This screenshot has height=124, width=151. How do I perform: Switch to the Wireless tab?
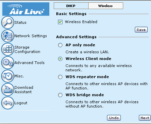click(106, 6)
